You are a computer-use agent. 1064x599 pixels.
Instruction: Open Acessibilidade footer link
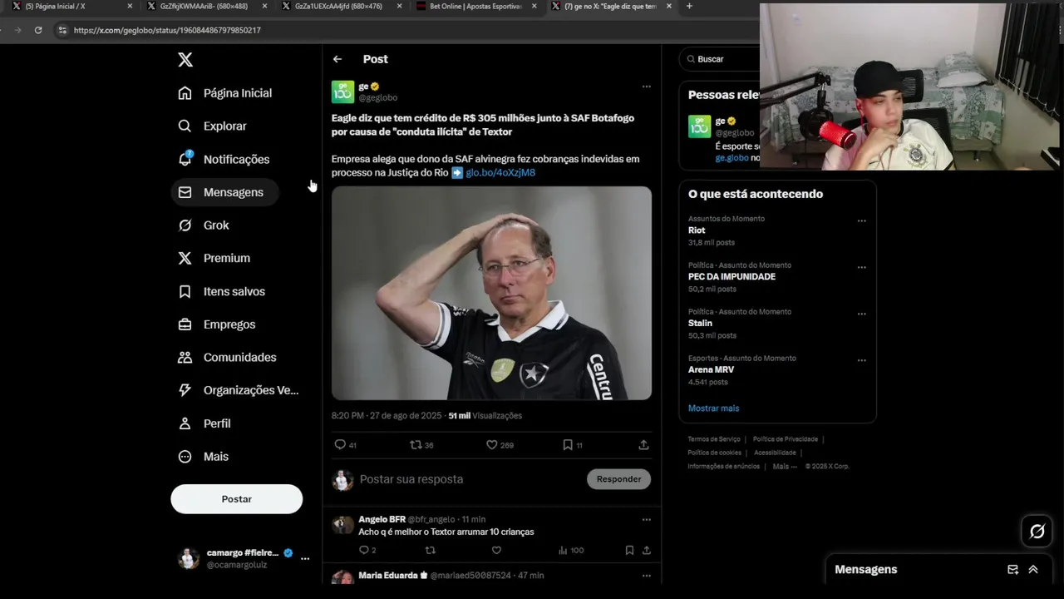coord(775,453)
